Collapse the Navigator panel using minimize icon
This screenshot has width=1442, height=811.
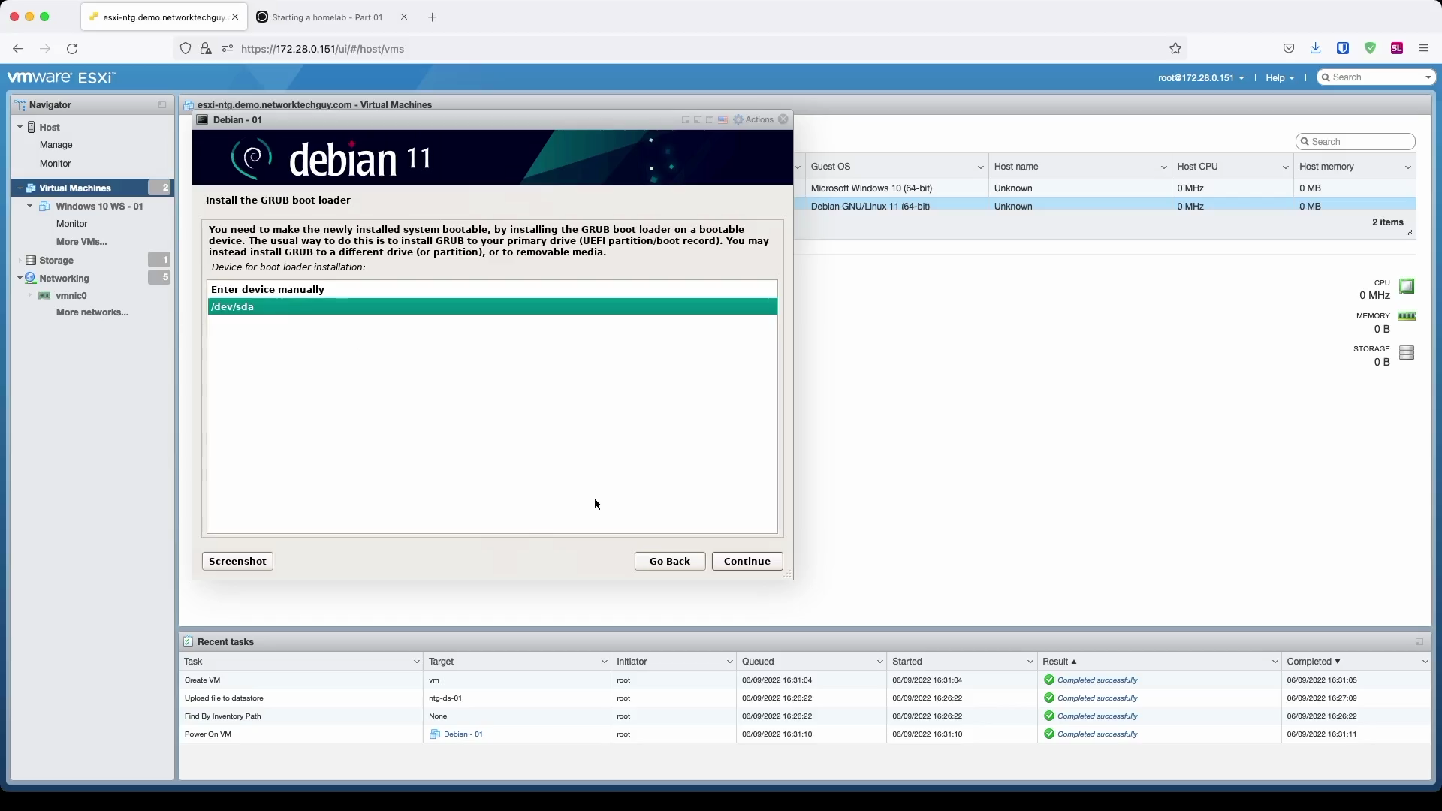[162, 105]
